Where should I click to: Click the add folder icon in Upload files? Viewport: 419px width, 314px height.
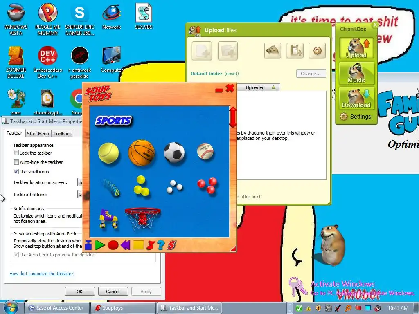pyautogui.click(x=228, y=50)
